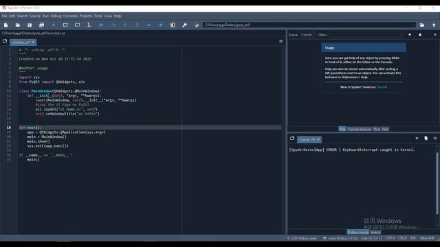440x247 pixels.
Task: Step into function debug icon
Action: coord(125,25)
